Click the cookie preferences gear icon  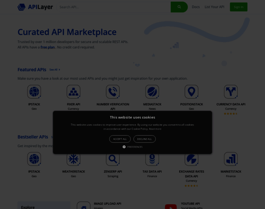tap(124, 147)
